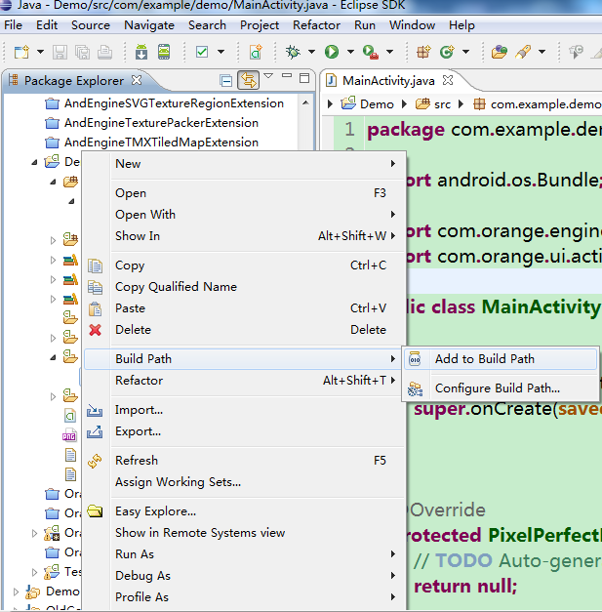This screenshot has width=602, height=612.
Task: Choose Debug As in context menu
Action: (243, 576)
